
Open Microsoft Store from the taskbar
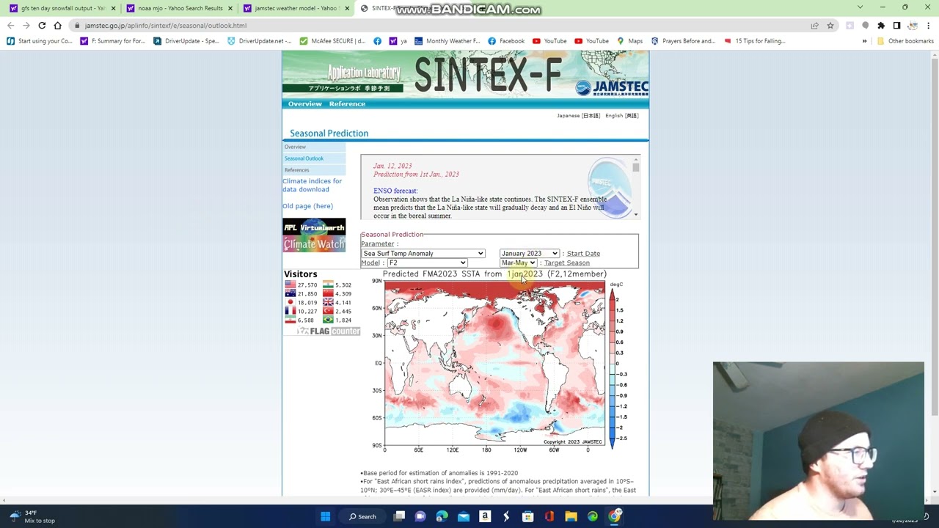[x=527, y=516]
